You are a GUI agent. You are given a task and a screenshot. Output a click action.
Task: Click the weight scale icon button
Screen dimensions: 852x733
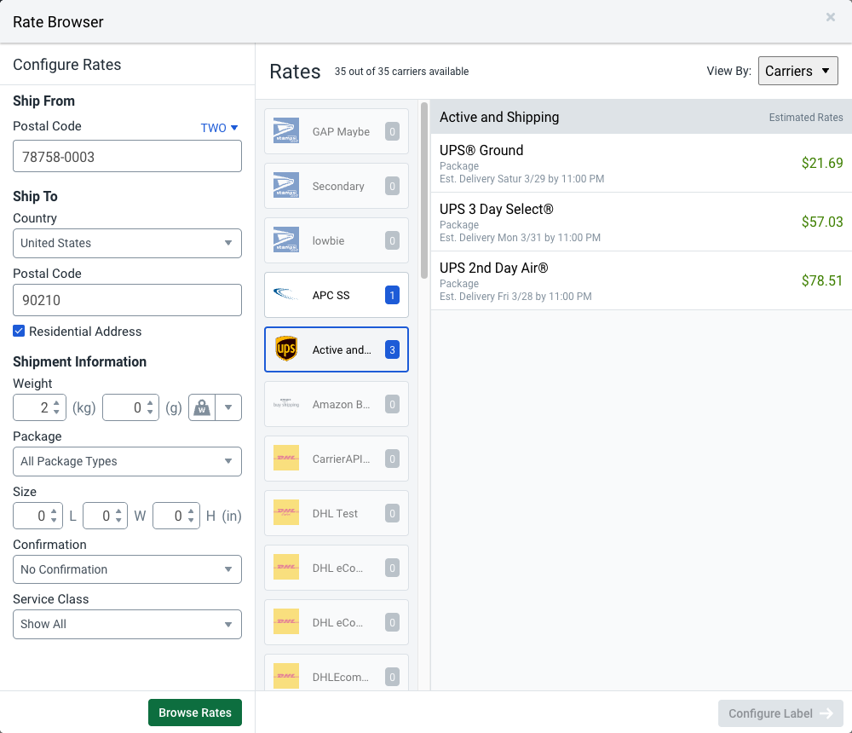203,407
